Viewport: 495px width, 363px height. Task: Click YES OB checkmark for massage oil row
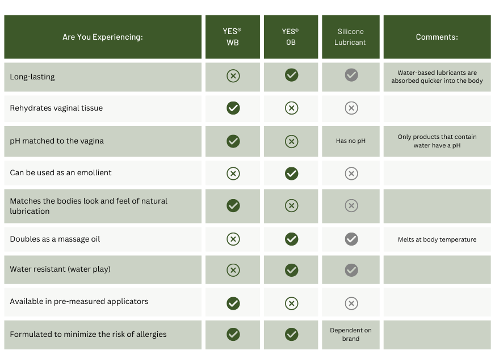pyautogui.click(x=291, y=239)
